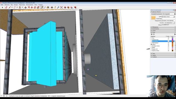
Task: Open the Камера menu
Action: pyautogui.click(x=16, y=5)
